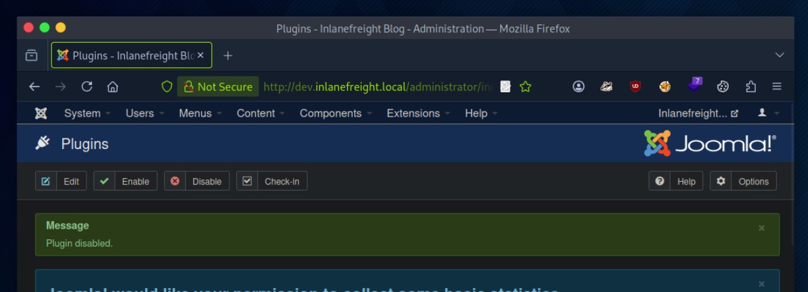The image size is (808, 292).
Task: Click the Enable plugin button
Action: pos(125,181)
